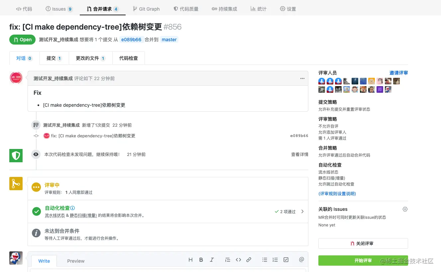
Task: Switch to the 提交 sub-tab
Action: tap(54, 58)
